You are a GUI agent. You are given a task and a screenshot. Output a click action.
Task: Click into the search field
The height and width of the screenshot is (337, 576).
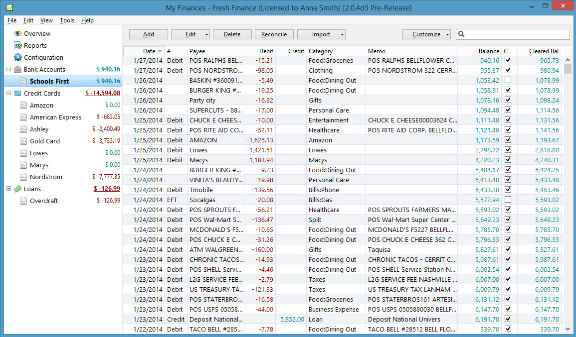click(513, 34)
